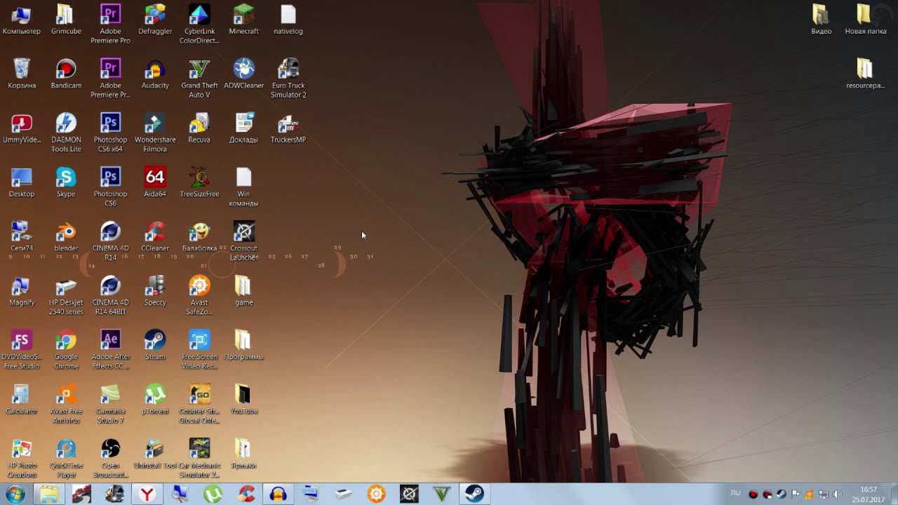Launch CCleaner desktop shortcut

[x=155, y=237]
